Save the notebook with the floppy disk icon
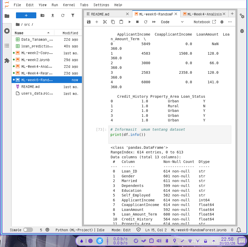Screen dimensions: 248x247 [89, 22]
